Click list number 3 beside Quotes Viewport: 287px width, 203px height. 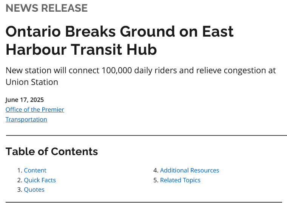click(19, 190)
